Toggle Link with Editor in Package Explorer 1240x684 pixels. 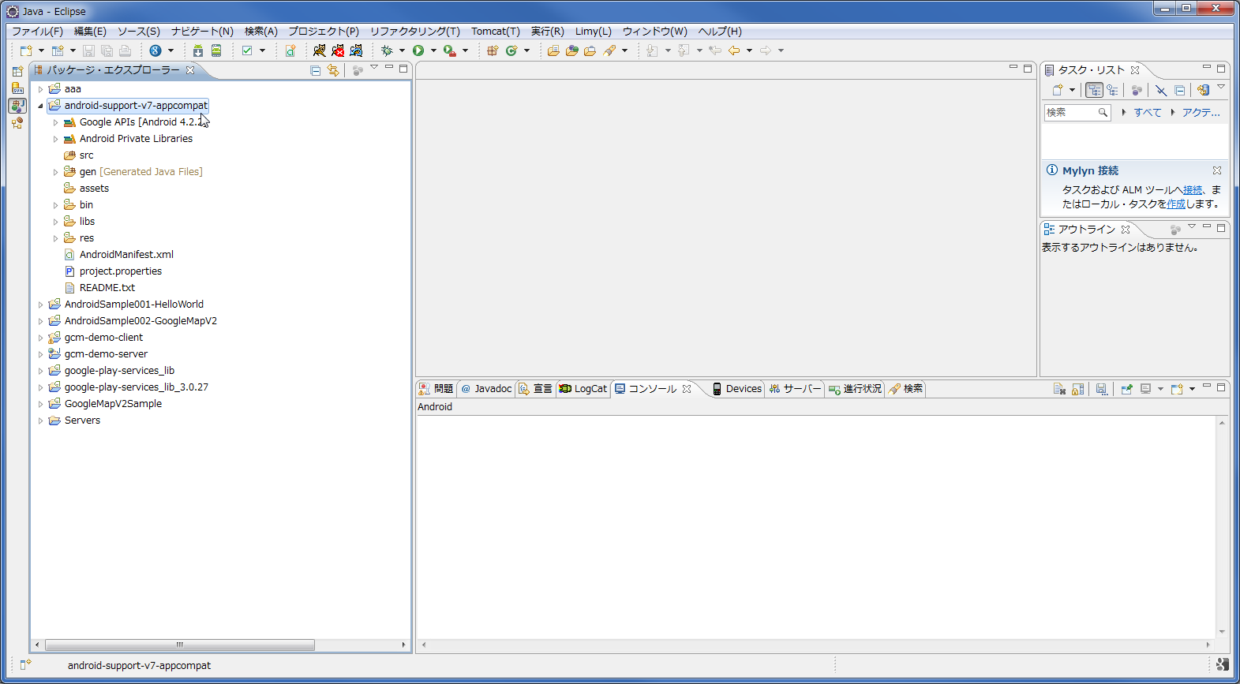(x=333, y=70)
